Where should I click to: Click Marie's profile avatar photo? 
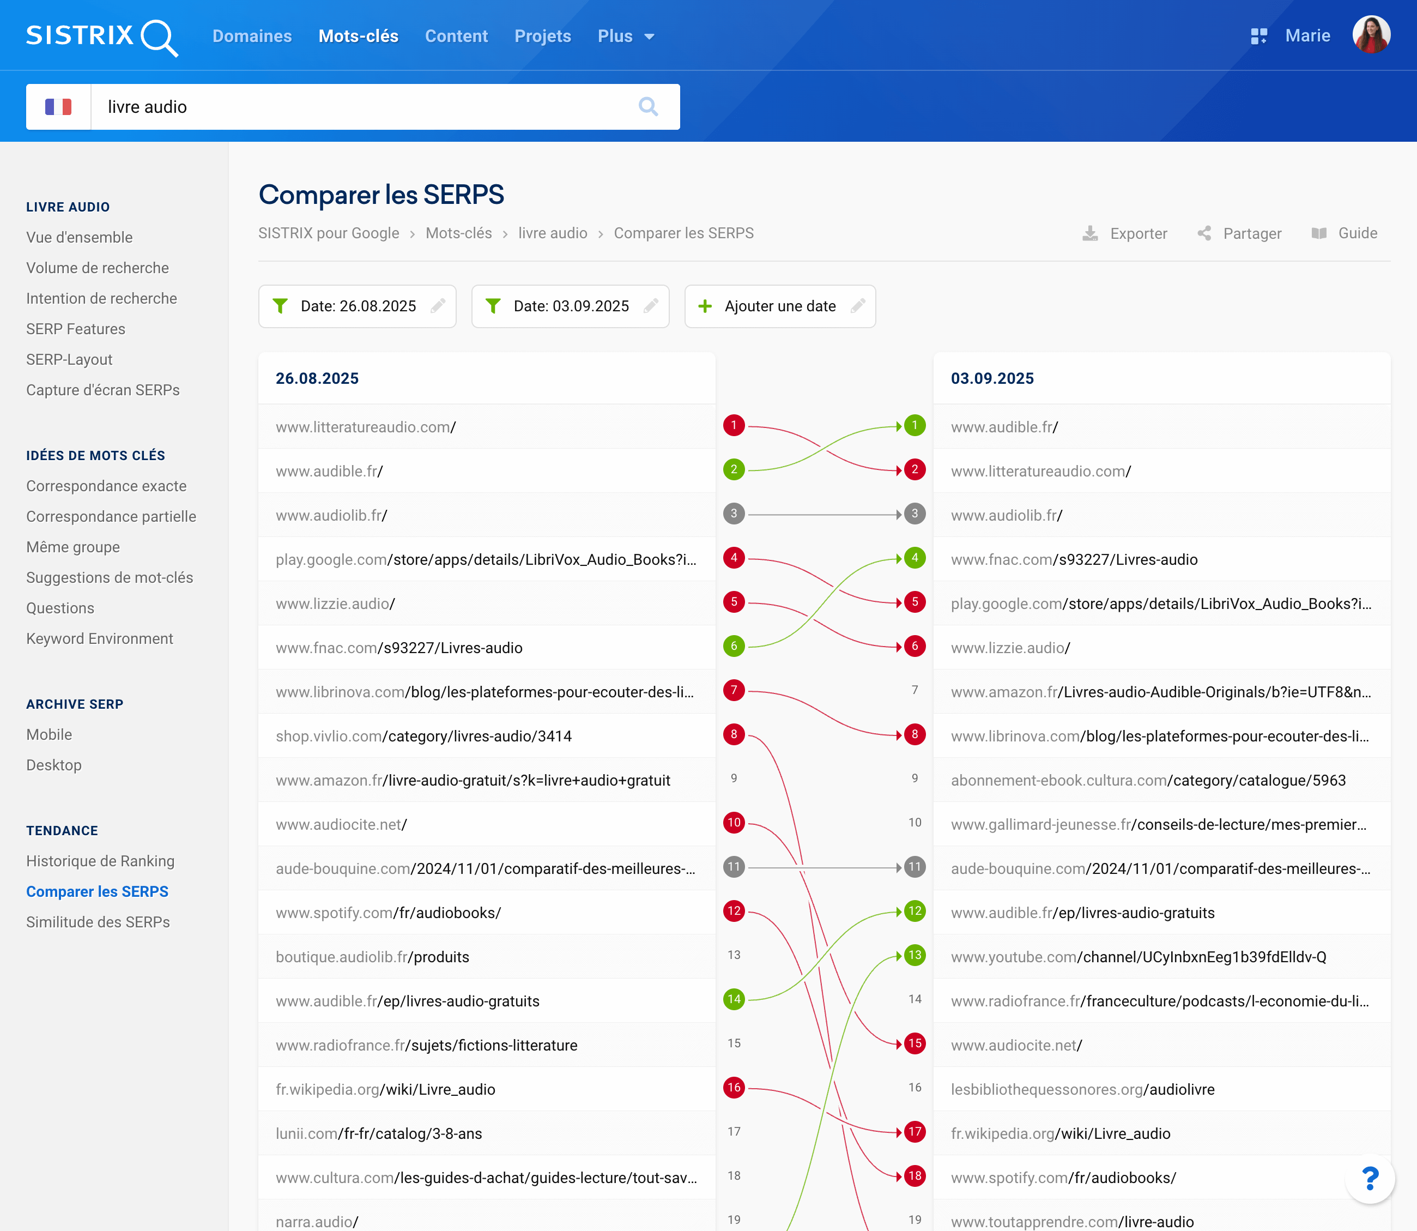coord(1371,35)
